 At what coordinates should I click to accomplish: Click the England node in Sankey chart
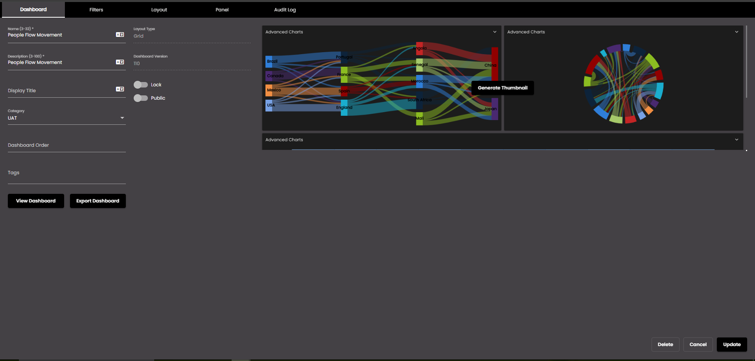point(344,108)
